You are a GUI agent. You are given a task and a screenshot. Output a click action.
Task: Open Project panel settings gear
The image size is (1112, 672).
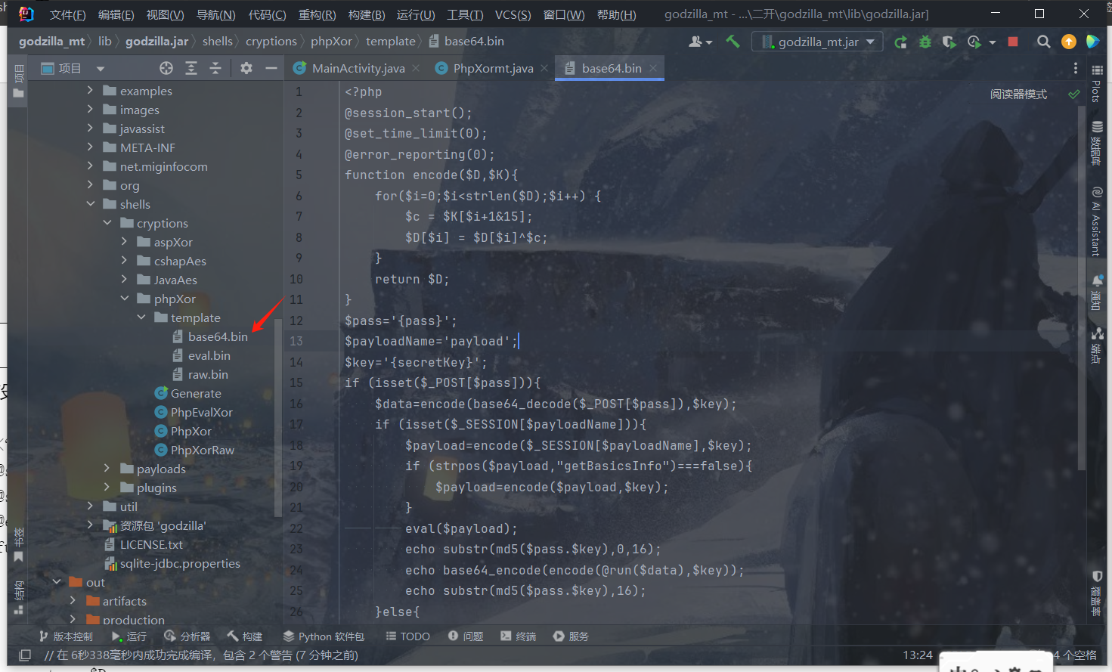pyautogui.click(x=246, y=68)
